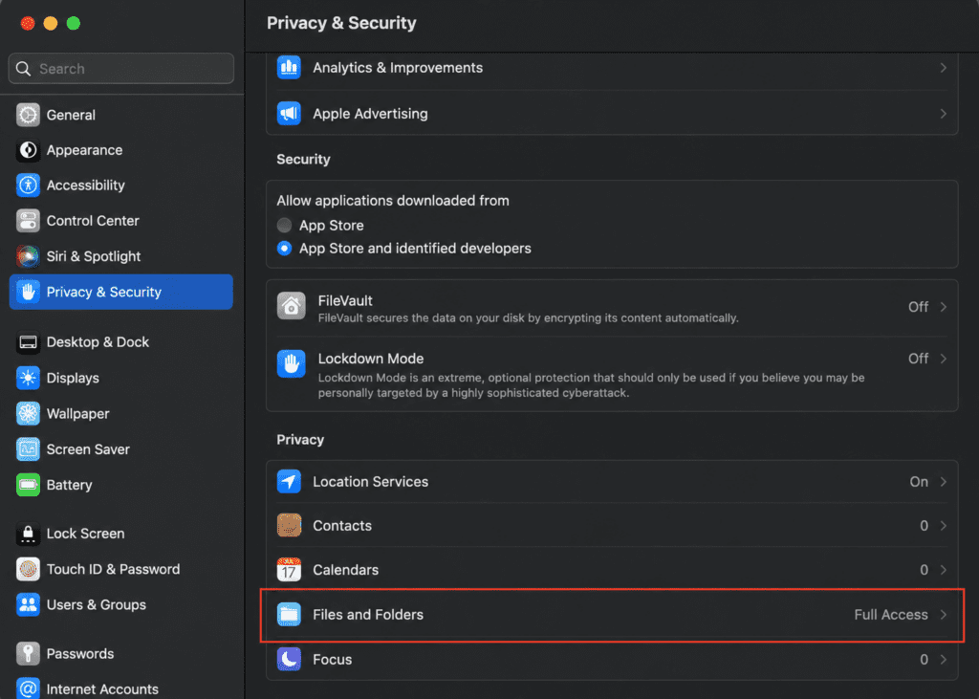Click the Location Services On status
979x699 pixels.
[919, 482]
